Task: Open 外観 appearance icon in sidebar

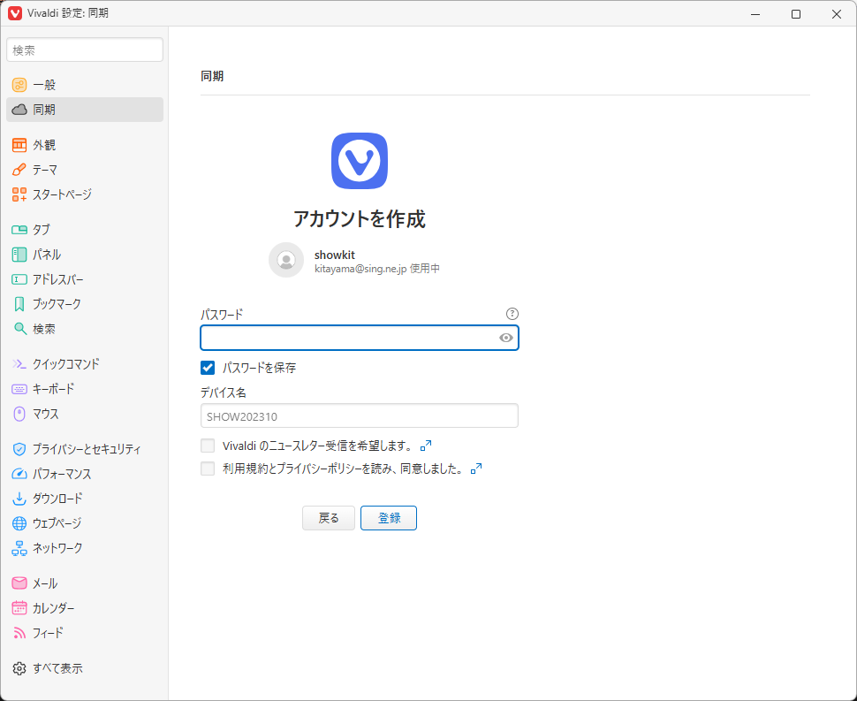Action: (19, 145)
